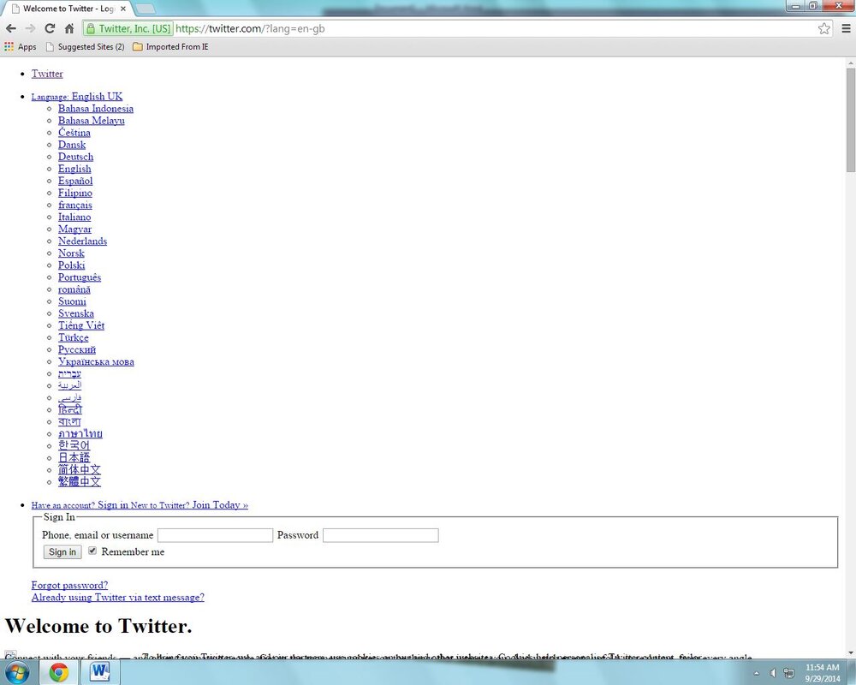Expand the Language: English UK menu link

[x=76, y=97]
